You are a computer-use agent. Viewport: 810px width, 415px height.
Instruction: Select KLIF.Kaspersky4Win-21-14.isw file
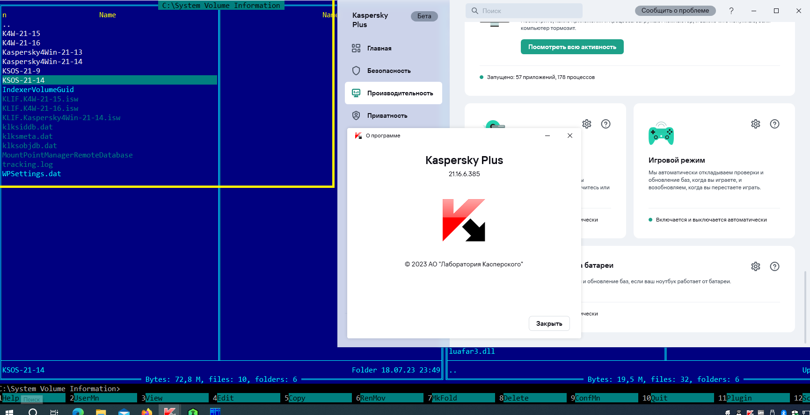tap(61, 118)
